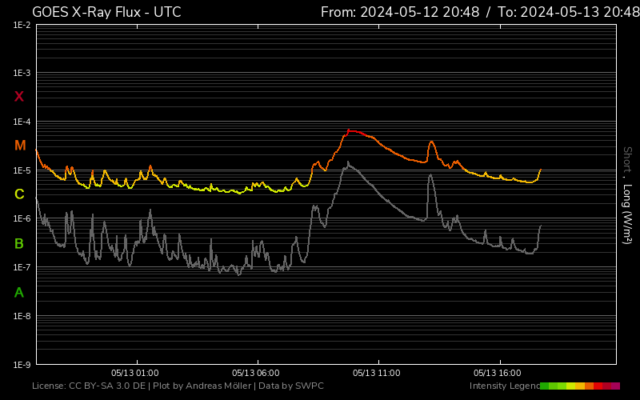
Task: Click the green B flare class label
Action: (x=19, y=244)
